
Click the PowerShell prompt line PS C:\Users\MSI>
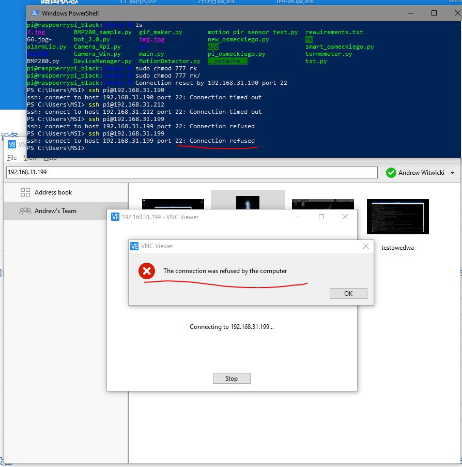tap(56, 148)
